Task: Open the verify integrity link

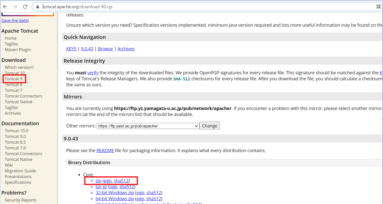Action: pos(93,73)
